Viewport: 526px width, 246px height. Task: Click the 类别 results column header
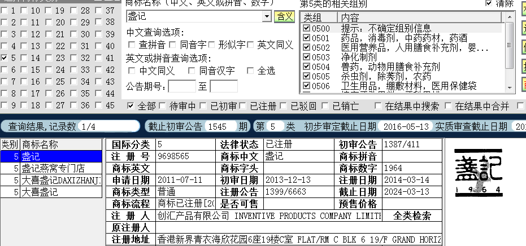pyautogui.click(x=10, y=144)
